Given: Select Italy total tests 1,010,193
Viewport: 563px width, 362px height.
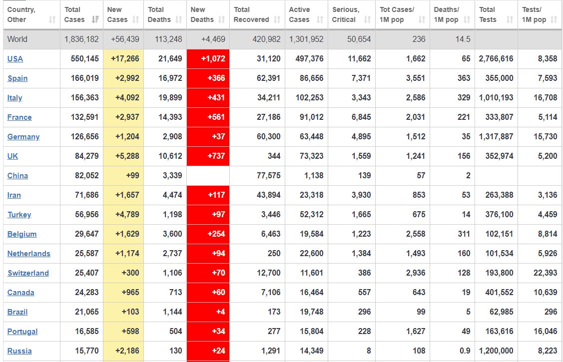Looking at the screenshot, I should point(496,97).
